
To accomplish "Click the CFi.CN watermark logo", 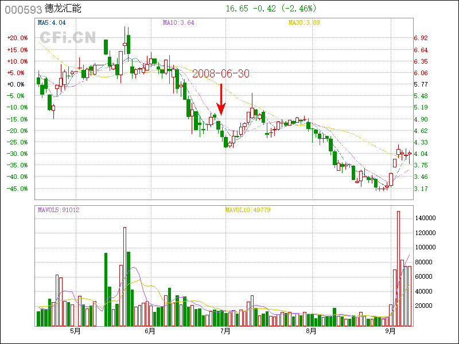I will (67, 37).
